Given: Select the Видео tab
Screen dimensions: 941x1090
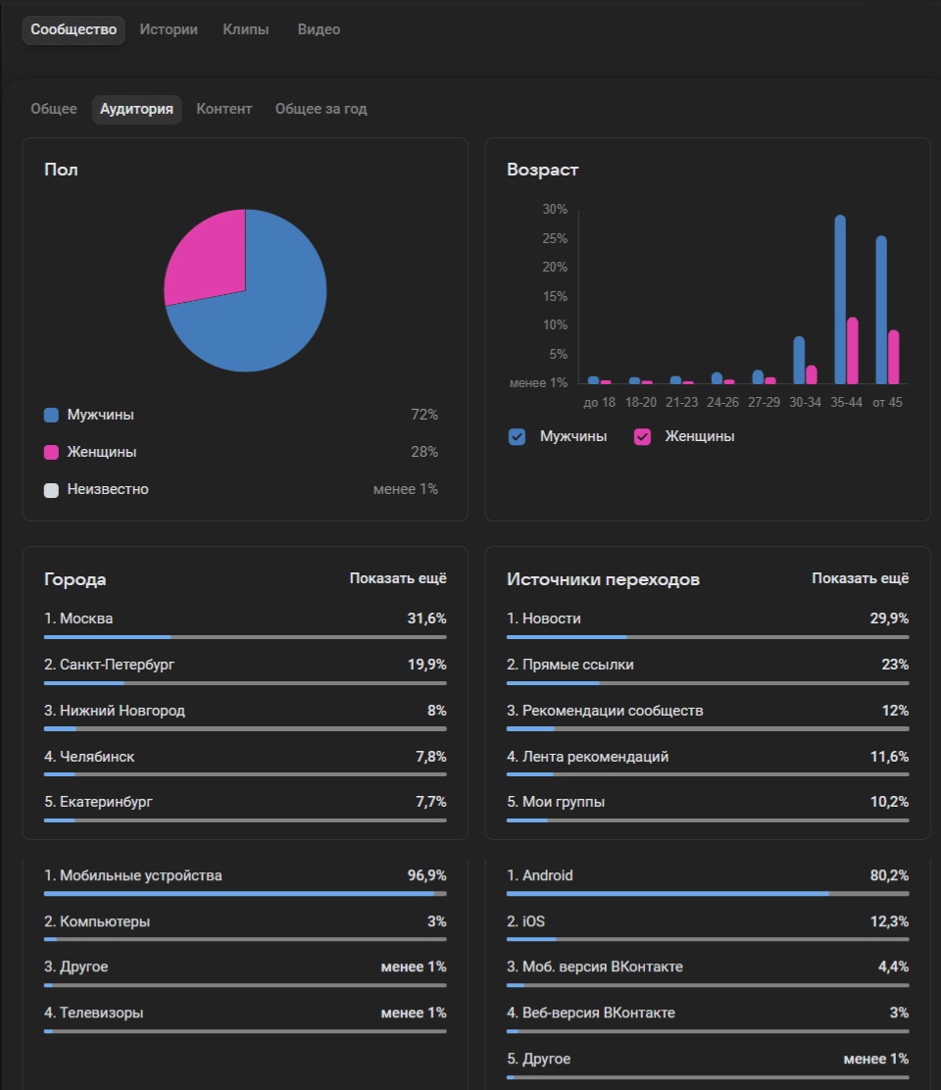Looking at the screenshot, I should 319,29.
